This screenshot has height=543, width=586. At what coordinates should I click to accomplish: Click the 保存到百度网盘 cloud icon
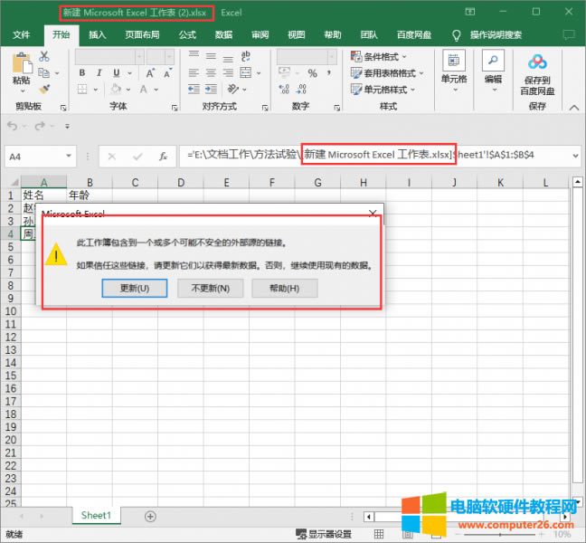[537, 62]
